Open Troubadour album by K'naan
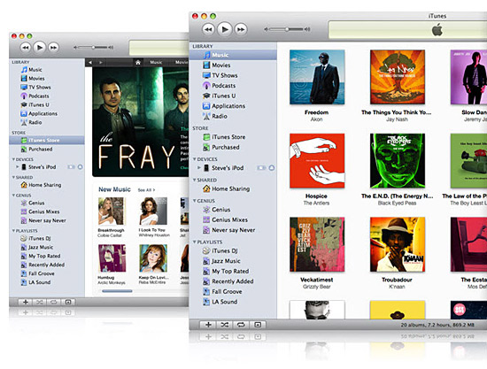 point(398,244)
